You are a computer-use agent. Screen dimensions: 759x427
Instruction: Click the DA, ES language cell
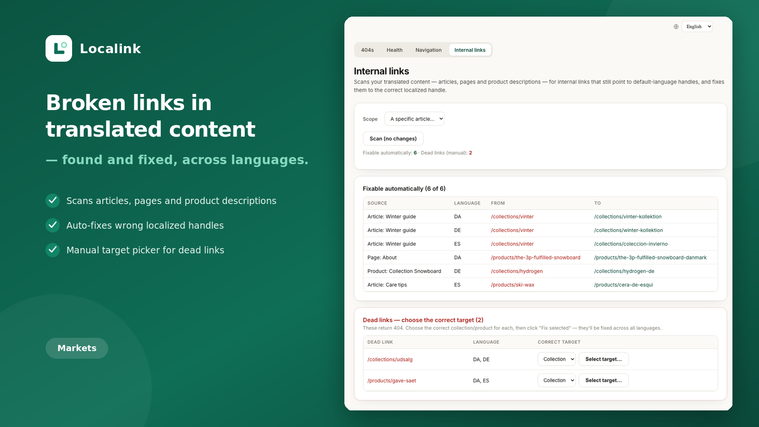coord(481,381)
